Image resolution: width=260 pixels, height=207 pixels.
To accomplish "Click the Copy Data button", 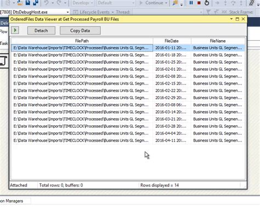I will 80,31.
